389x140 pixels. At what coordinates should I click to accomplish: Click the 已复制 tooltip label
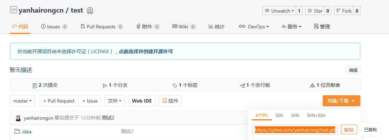click(x=370, y=129)
